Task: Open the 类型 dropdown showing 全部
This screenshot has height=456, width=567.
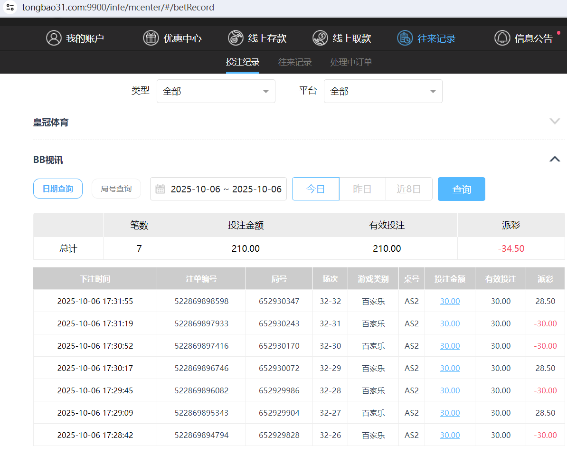Action: (x=216, y=91)
